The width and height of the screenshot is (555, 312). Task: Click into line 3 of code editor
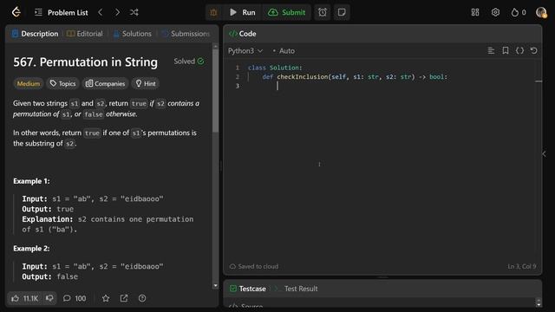point(389,86)
